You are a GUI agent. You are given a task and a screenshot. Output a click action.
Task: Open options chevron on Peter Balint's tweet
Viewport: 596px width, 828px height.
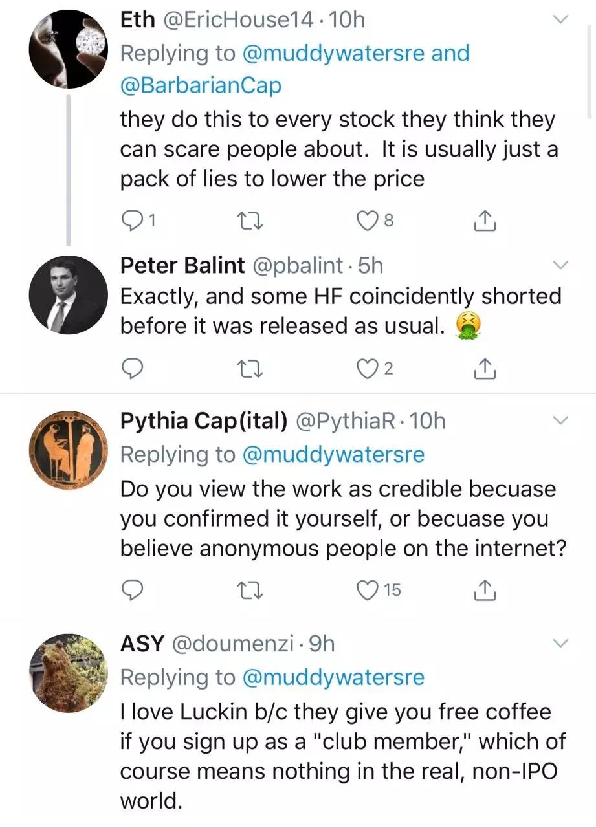point(560,265)
